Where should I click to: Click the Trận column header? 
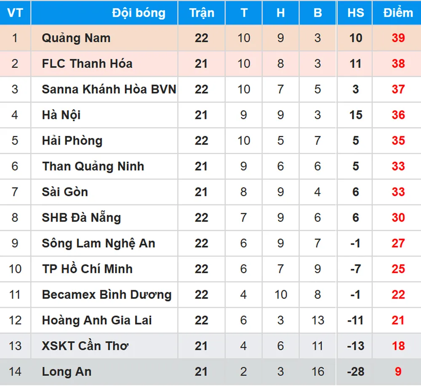pos(202,13)
